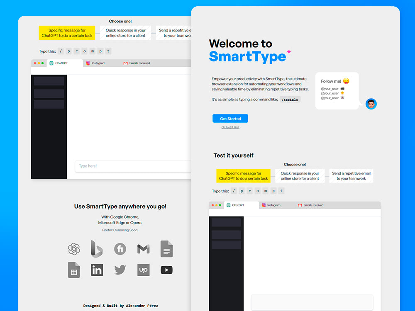Click the Google Sheets icon
Screen dimensions: 415x311
click(74, 270)
